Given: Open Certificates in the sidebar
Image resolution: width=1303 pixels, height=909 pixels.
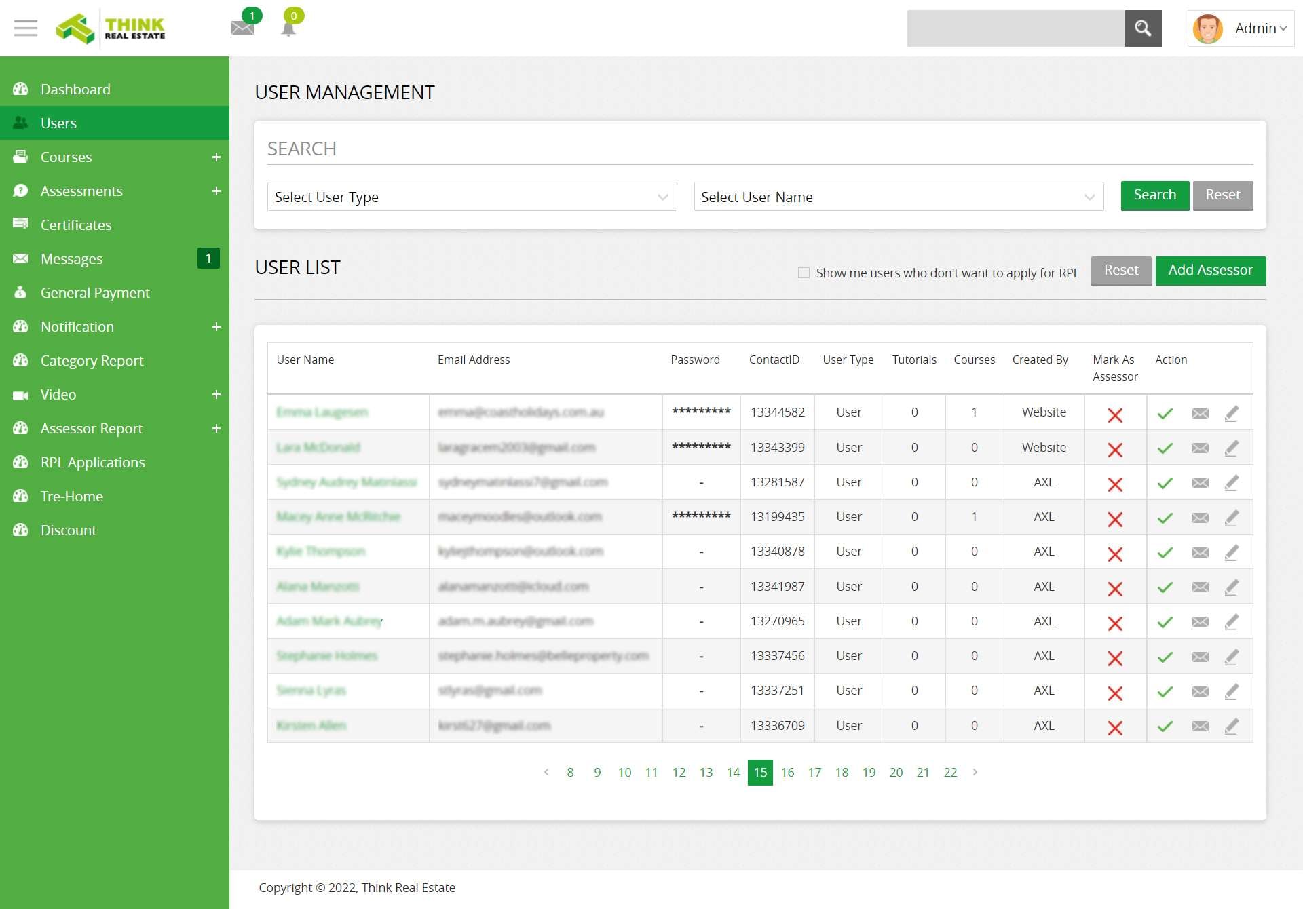Looking at the screenshot, I should click(x=115, y=225).
